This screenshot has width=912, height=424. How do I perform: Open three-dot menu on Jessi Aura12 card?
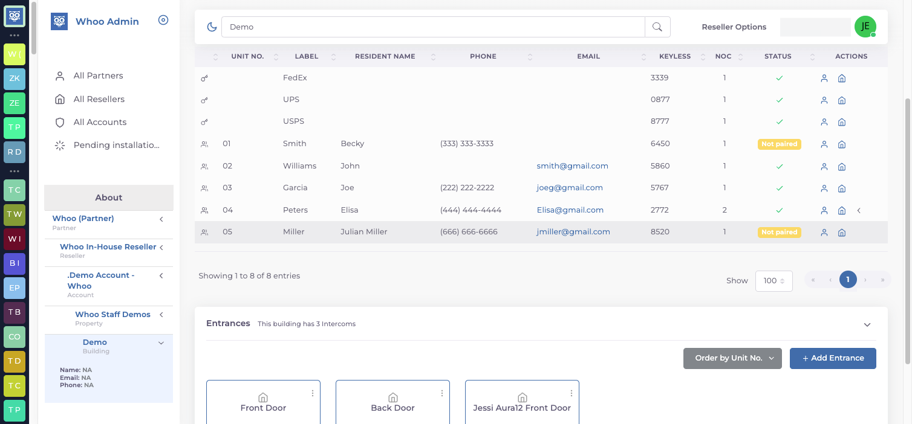tap(572, 393)
